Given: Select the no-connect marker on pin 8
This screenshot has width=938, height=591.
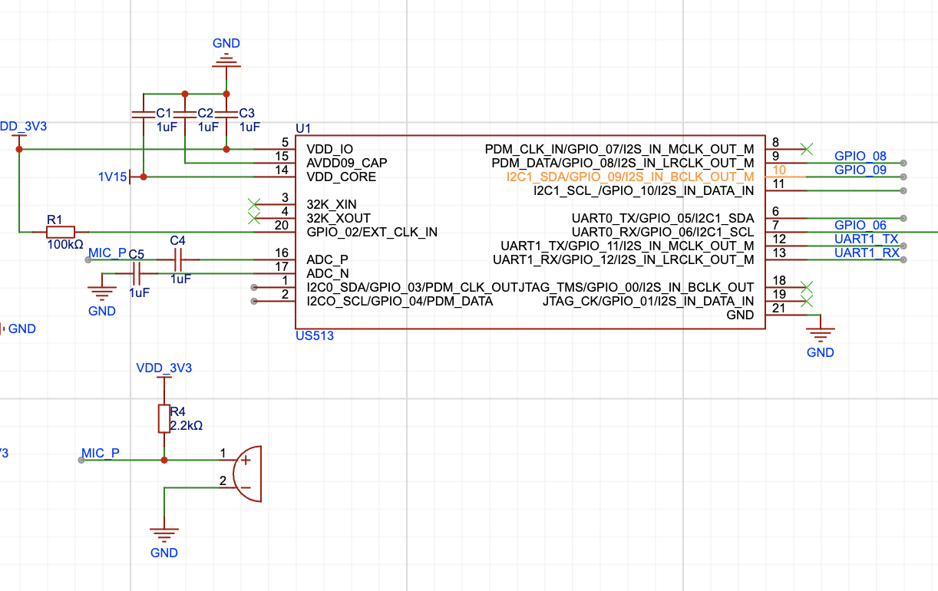Looking at the screenshot, I should [x=806, y=148].
